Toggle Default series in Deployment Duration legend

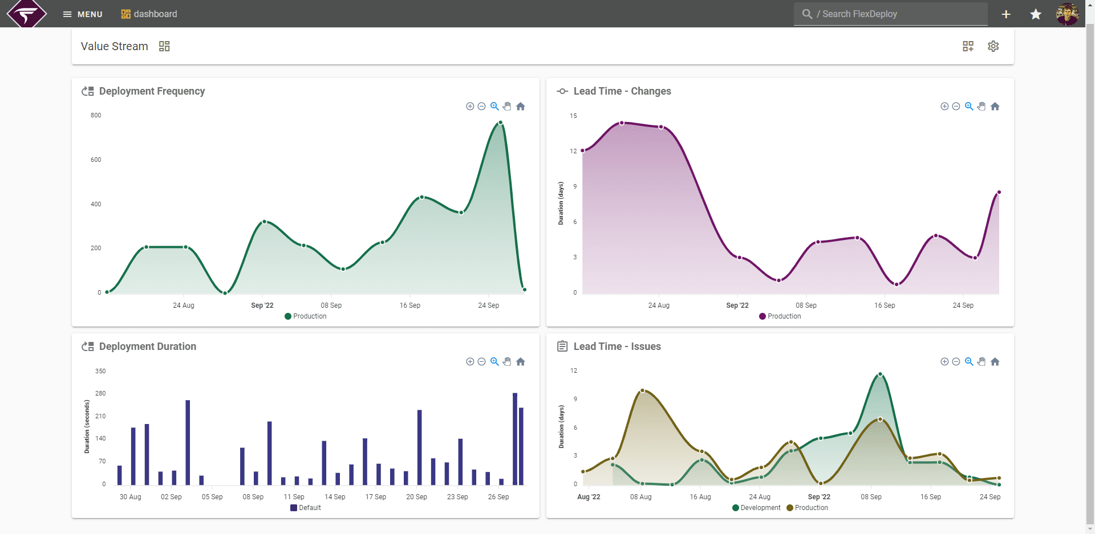coord(306,508)
